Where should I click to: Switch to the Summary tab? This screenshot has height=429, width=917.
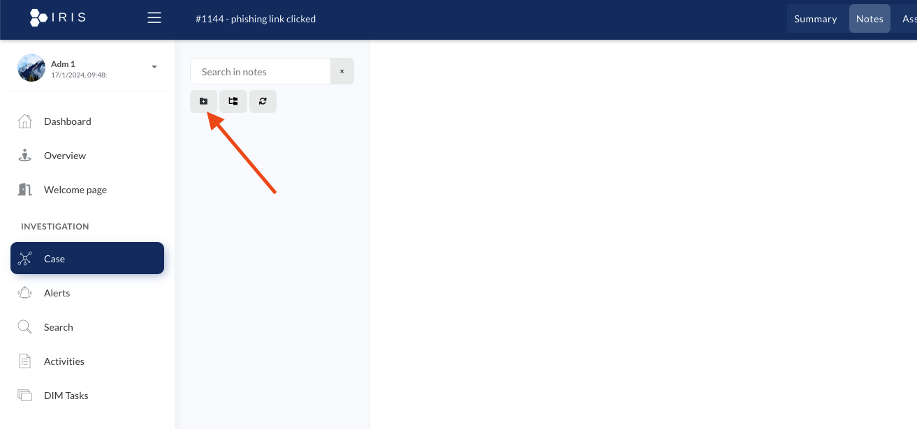click(815, 19)
